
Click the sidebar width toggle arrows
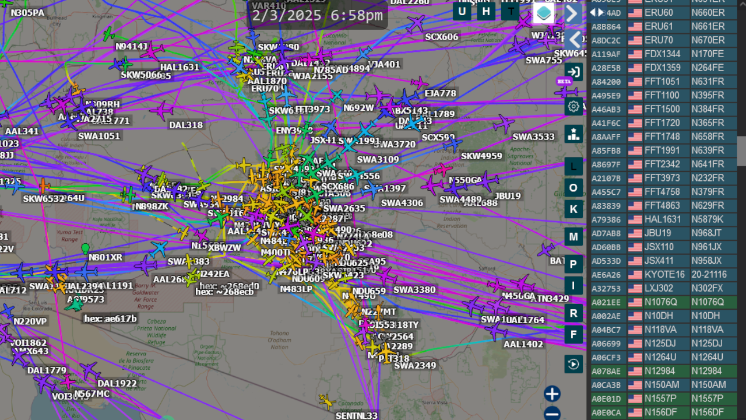point(597,12)
